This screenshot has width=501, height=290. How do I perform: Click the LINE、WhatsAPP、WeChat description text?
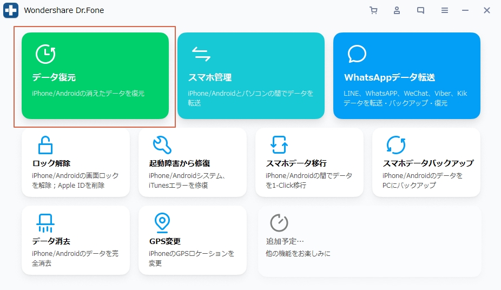pos(405,98)
